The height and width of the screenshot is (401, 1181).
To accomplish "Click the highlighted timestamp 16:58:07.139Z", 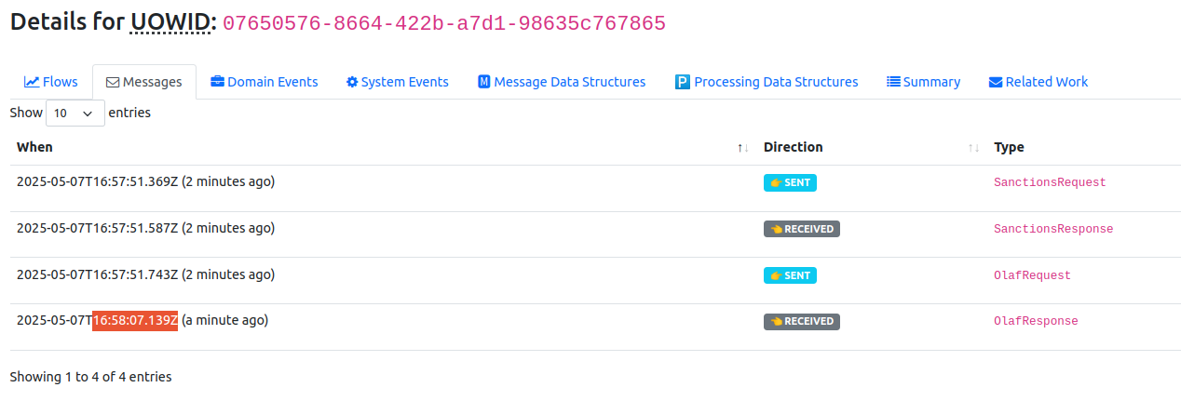I will tap(135, 320).
